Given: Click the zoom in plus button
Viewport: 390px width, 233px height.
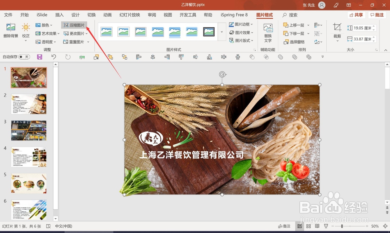Looking at the screenshot, I should [367, 226].
